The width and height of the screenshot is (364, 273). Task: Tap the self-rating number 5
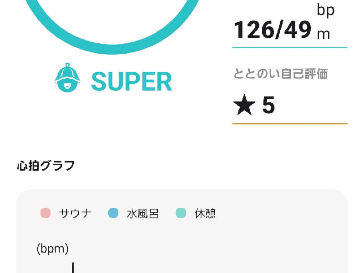pos(268,105)
